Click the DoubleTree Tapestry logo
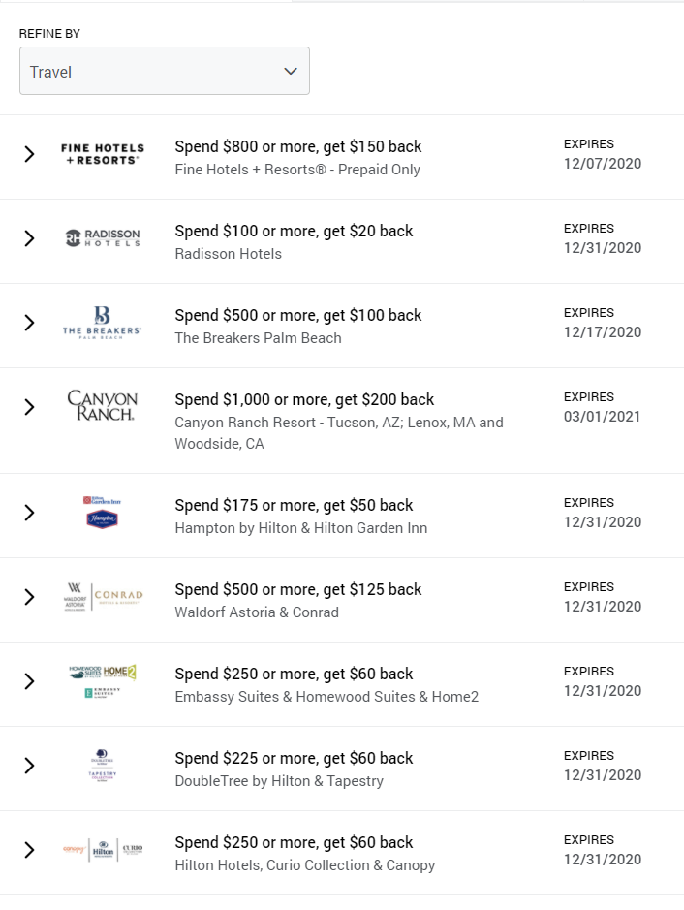Image resolution: width=684 pixels, height=910 pixels. (102, 765)
